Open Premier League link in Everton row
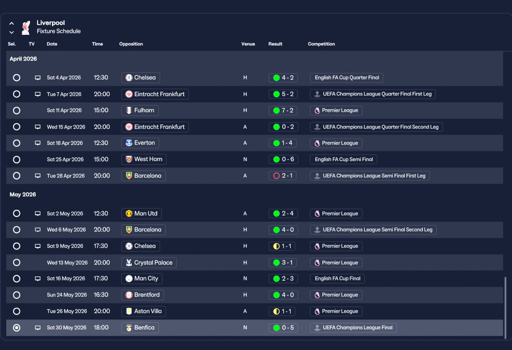Viewport: 512px width, 350px height. [x=336, y=143]
